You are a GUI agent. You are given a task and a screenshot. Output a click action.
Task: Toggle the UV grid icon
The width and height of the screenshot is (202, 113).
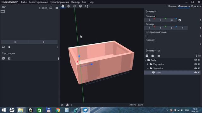[57, 8]
